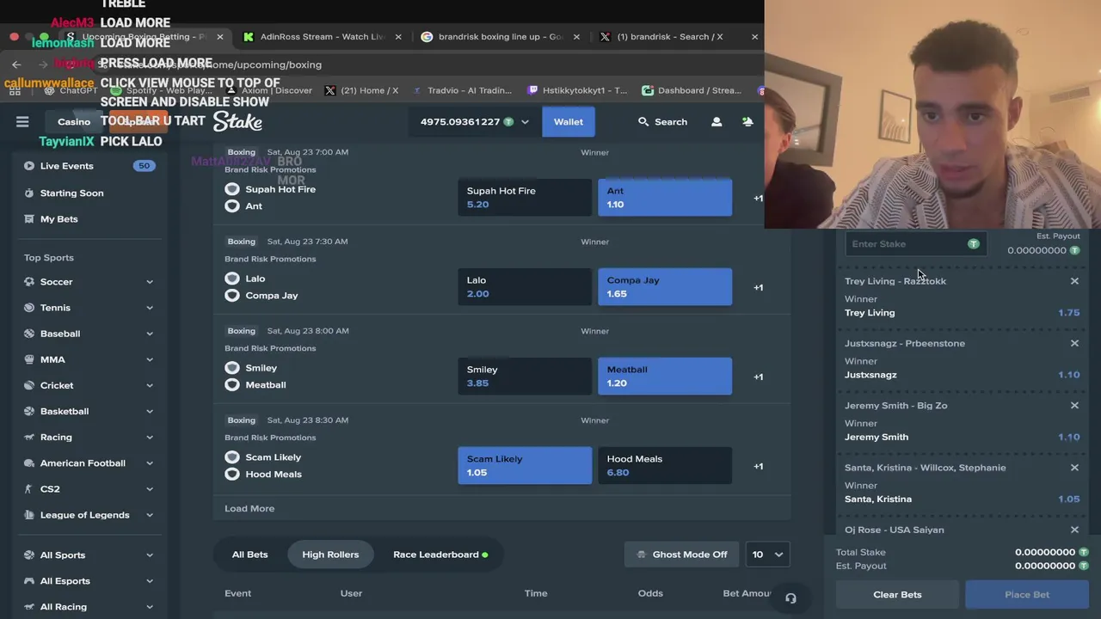Click the Baseball sport icon
Image resolution: width=1101 pixels, height=619 pixels.
29,334
